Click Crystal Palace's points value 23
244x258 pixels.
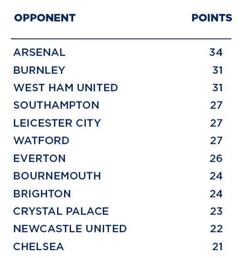pyautogui.click(x=216, y=211)
